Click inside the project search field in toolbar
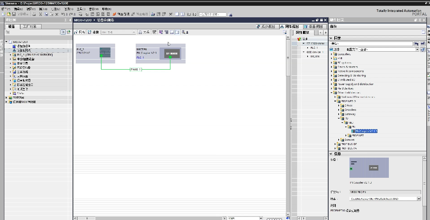Viewport: 430px width, 220px height. [x=213, y=14]
